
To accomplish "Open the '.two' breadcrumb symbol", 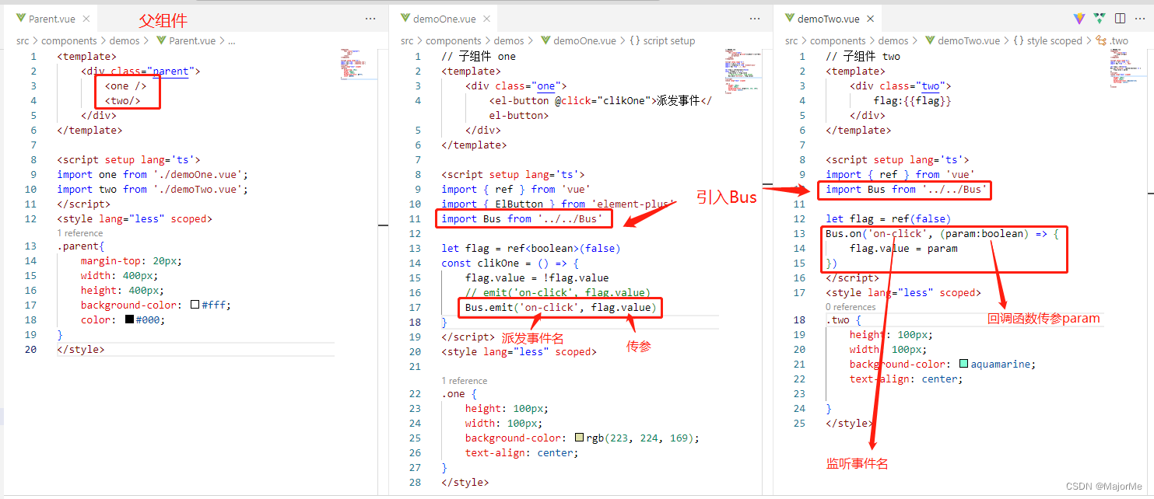I will click(1112, 40).
